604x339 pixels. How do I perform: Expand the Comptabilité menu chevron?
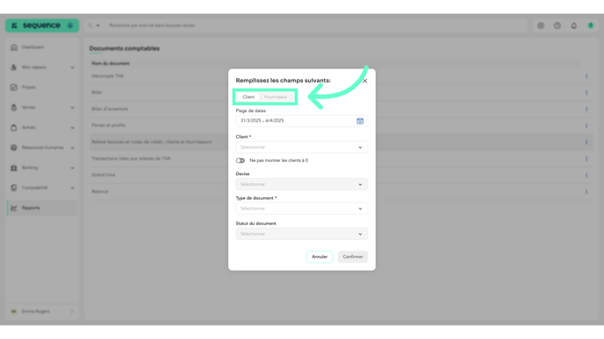tap(72, 188)
